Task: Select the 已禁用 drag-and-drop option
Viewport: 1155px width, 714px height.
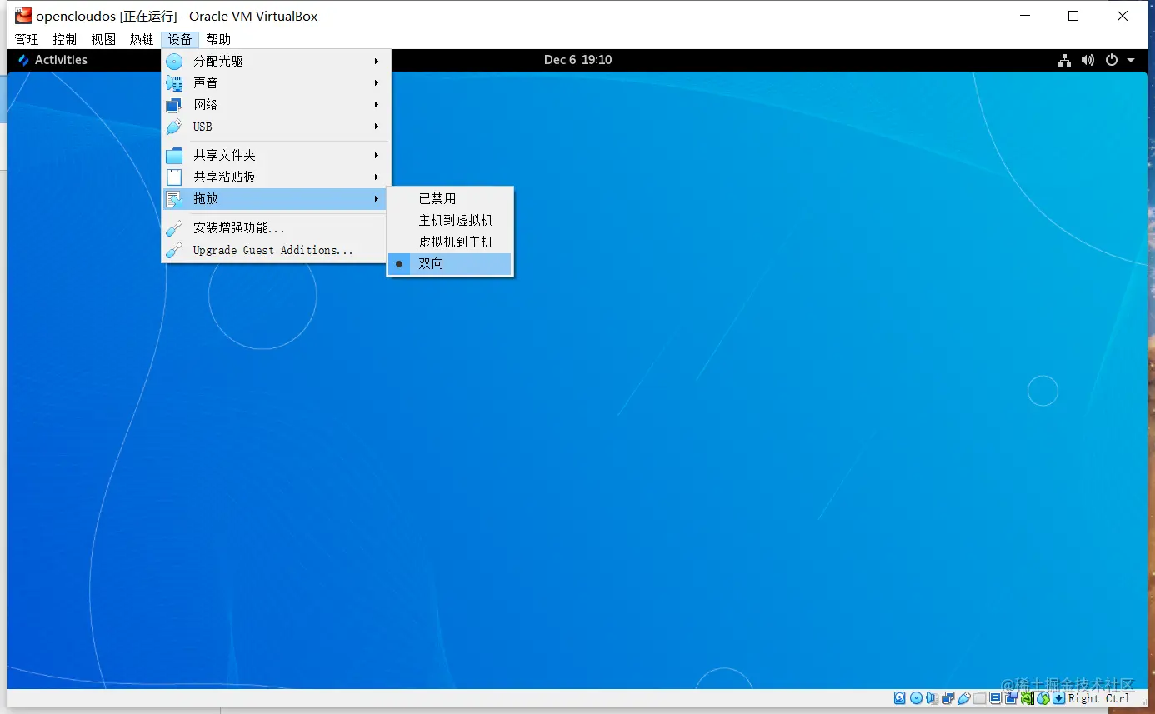Action: tap(450, 199)
